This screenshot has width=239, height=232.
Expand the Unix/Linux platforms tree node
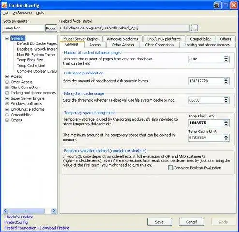7,109
